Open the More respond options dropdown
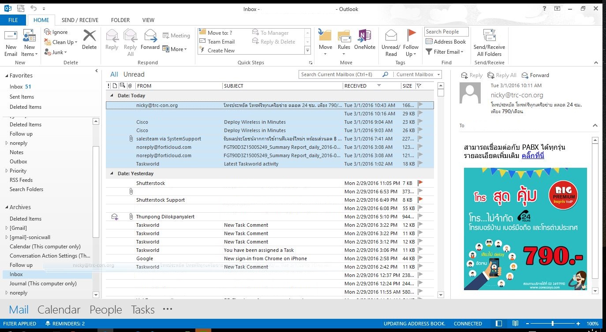606x332 pixels. click(175, 49)
